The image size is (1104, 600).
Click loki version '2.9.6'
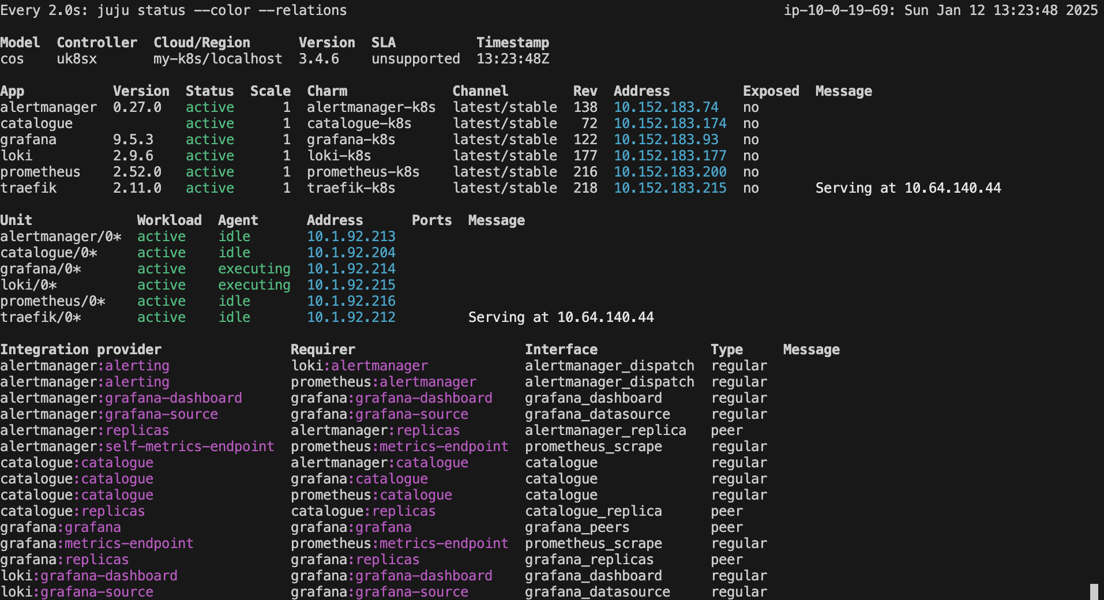[133, 156]
